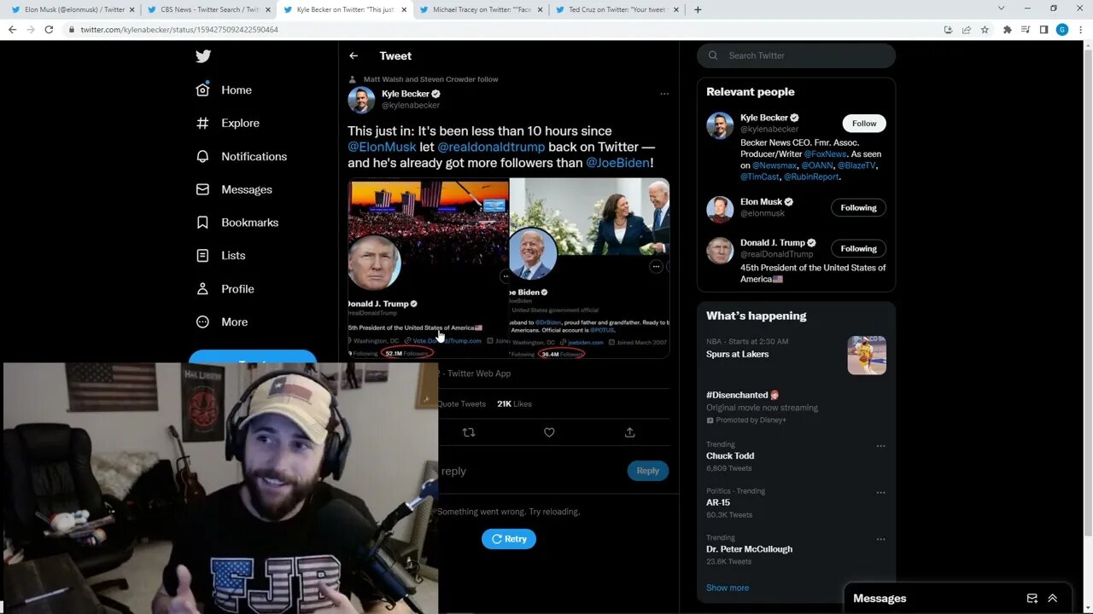Switch to the CBS News Twitter Search tab
Screen dimensions: 1093x614
[x=208, y=9]
